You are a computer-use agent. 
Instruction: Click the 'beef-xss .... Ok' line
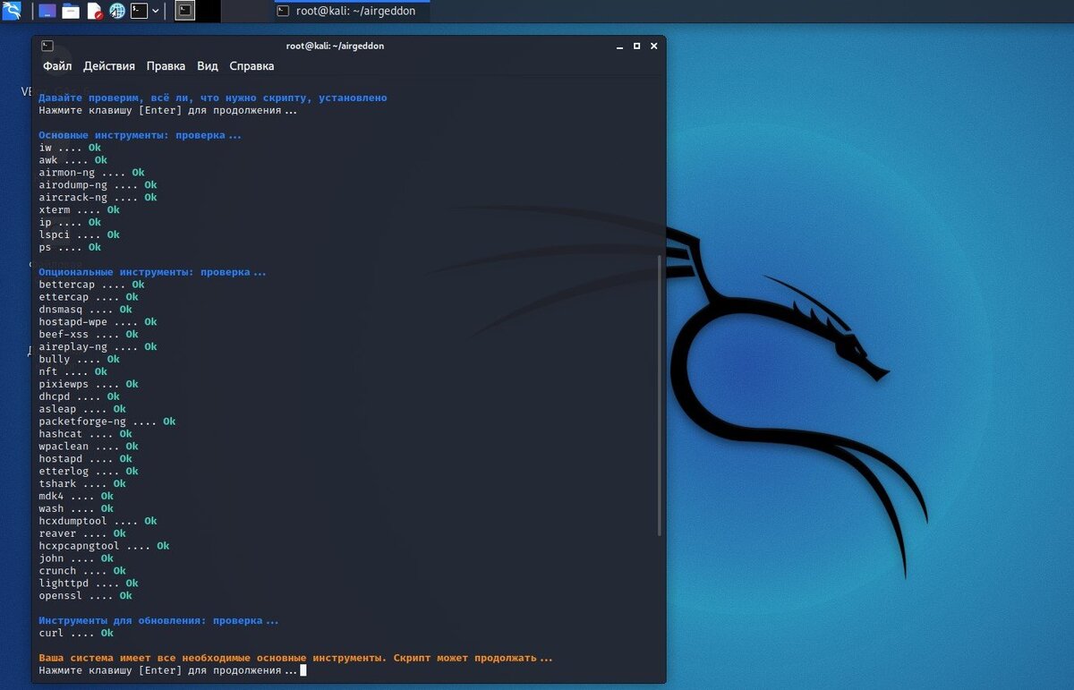[89, 335]
